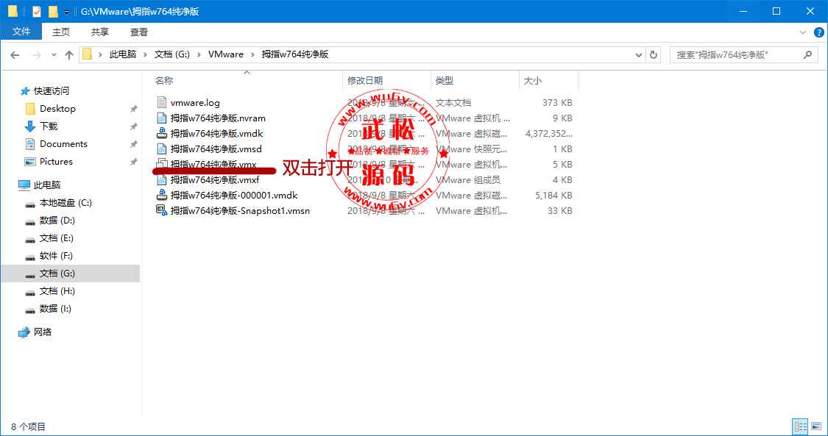Click the 文本文档 type cell
Viewport: 828px width, 436px height.
(x=453, y=102)
